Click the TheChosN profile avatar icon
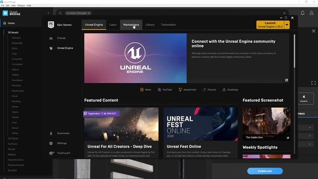The height and width of the screenshot is (179, 318). tap(51, 153)
